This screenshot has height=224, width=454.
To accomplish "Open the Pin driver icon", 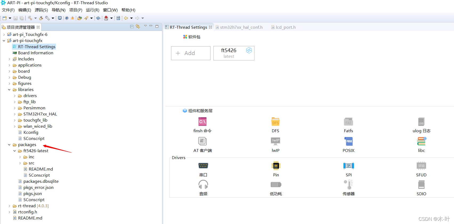I will (276, 166).
